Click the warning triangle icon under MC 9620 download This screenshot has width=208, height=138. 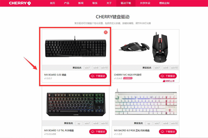pos(164,81)
